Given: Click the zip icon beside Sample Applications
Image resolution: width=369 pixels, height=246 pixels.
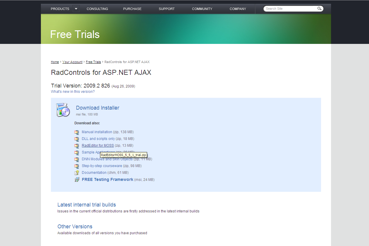Looking at the screenshot, I should (77, 153).
